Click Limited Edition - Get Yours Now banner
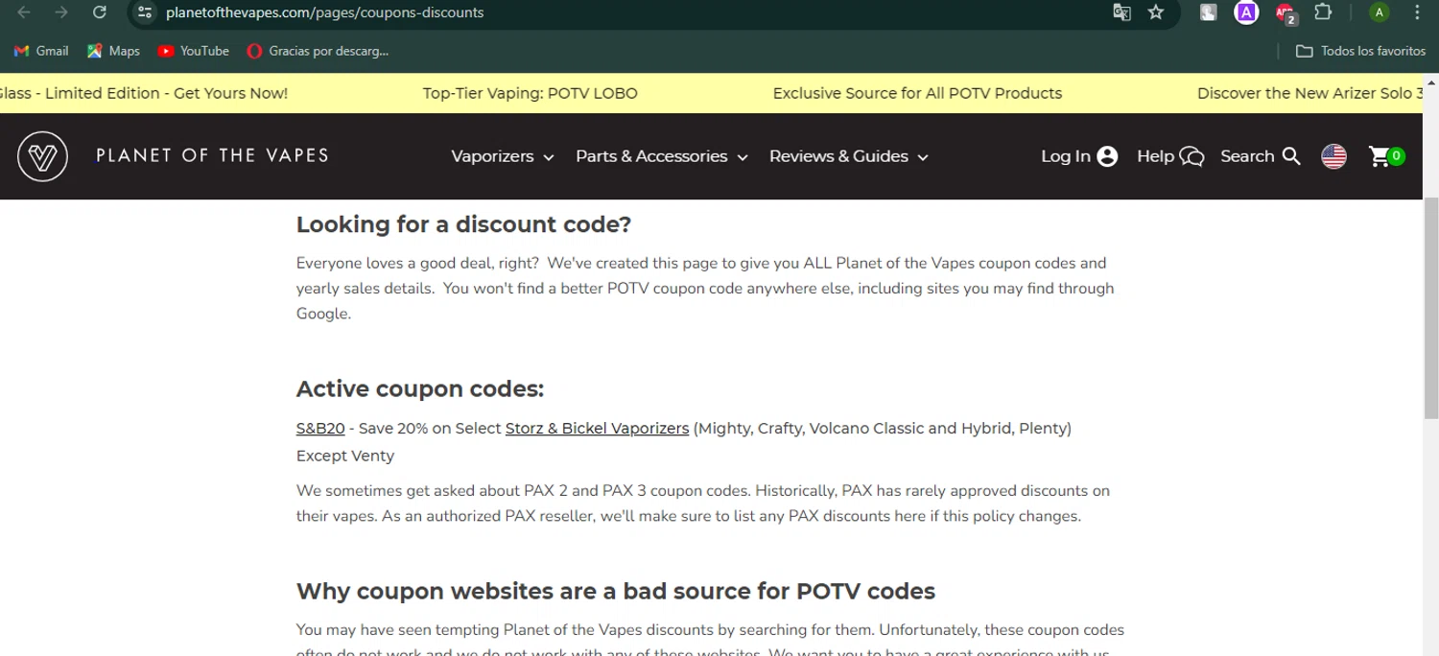Viewport: 1439px width, 656px height. pyautogui.click(x=144, y=93)
